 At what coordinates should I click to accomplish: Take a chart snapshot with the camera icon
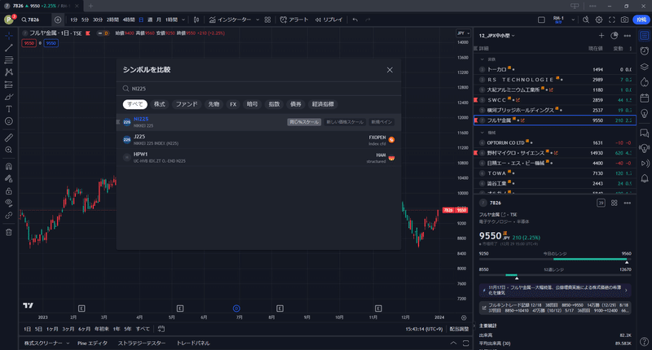click(624, 20)
